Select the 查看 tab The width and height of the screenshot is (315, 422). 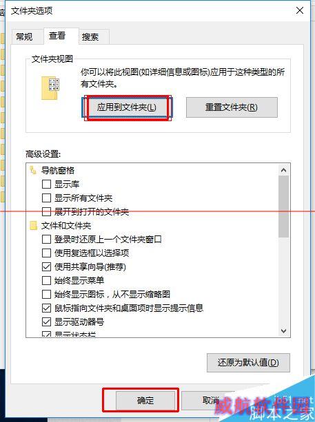pyautogui.click(x=57, y=36)
